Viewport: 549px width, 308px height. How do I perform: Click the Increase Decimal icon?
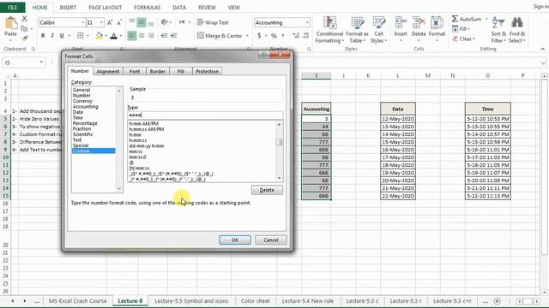(296, 36)
